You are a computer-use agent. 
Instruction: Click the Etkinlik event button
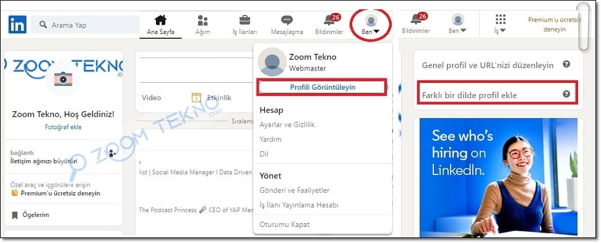click(x=212, y=98)
